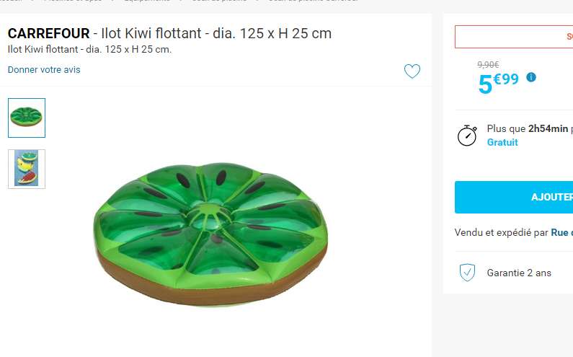
Task: Click the Ilot Kiwi flottant product title
Action: [x=216, y=33]
